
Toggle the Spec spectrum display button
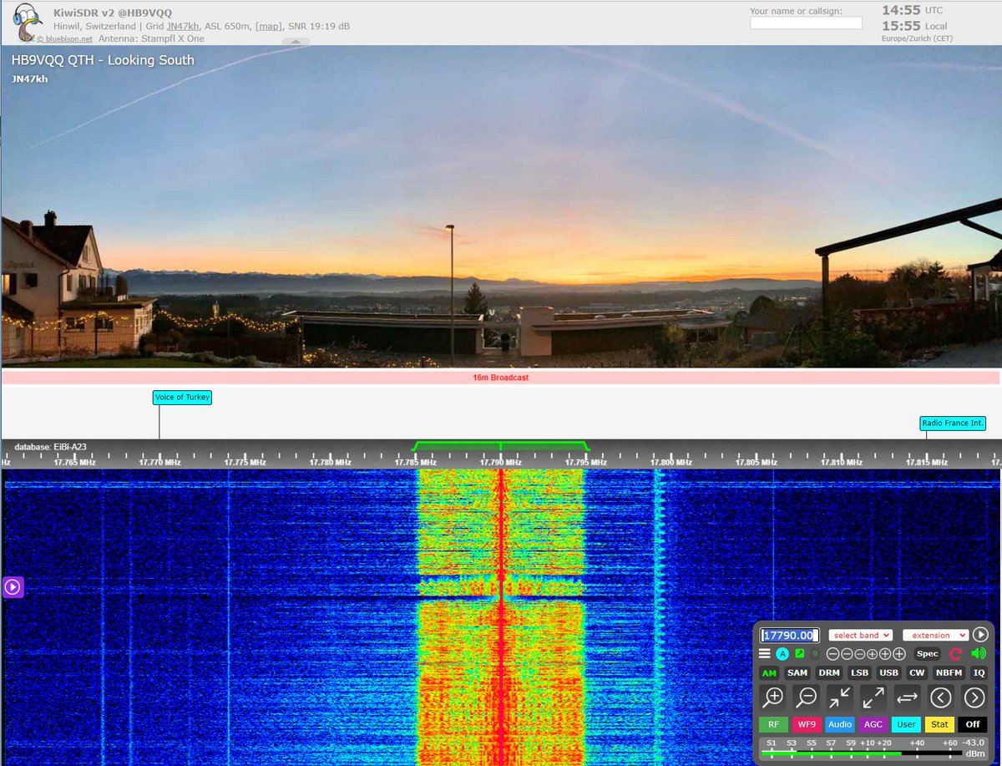[928, 654]
